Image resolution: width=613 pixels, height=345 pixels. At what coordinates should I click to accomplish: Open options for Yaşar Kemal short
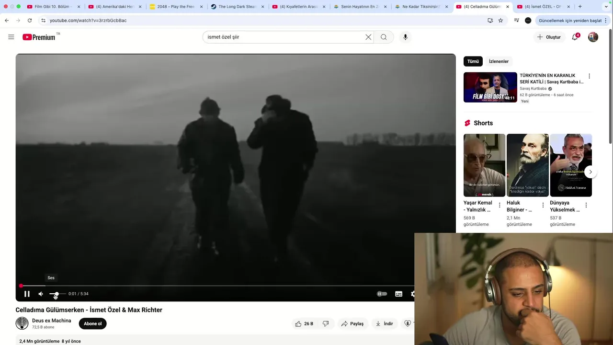coord(499,205)
